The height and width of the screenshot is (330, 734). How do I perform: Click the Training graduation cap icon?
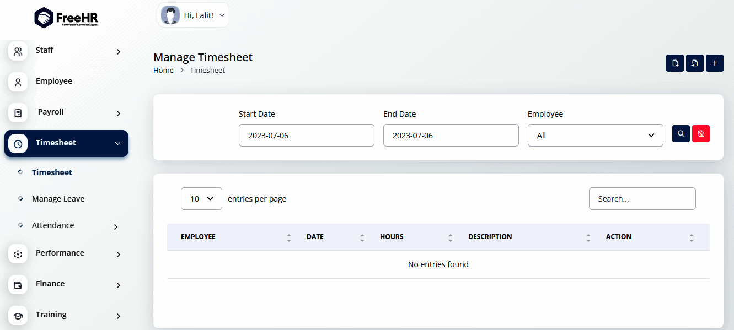pos(18,316)
